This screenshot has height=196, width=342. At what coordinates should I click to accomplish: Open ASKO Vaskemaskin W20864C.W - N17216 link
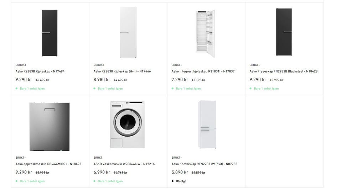(x=123, y=164)
